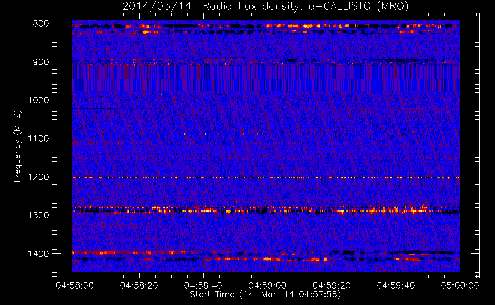Click the bright interference band near 1290 MHz

(x=266, y=210)
